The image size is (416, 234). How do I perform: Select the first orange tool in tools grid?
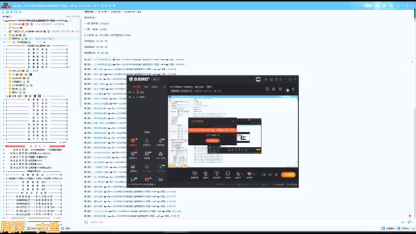133,141
